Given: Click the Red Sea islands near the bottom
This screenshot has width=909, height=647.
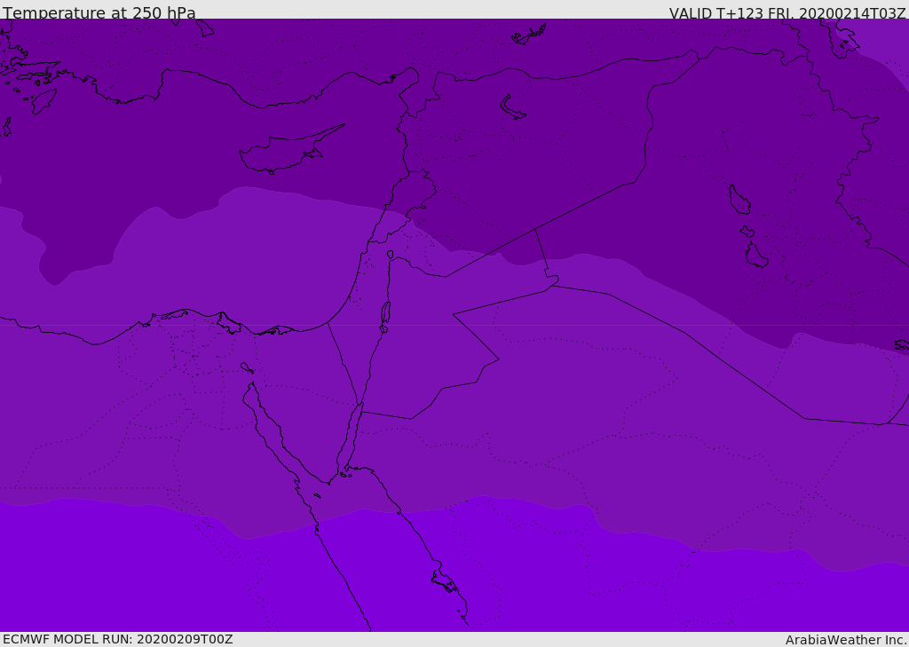Looking at the screenshot, I should (x=445, y=581).
